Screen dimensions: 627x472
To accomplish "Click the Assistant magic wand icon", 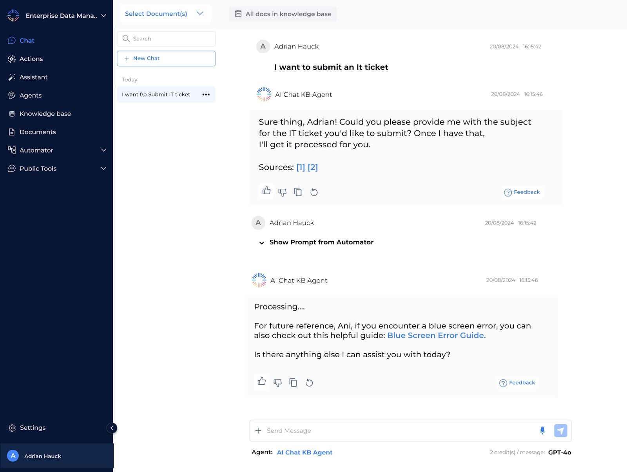I will [12, 77].
